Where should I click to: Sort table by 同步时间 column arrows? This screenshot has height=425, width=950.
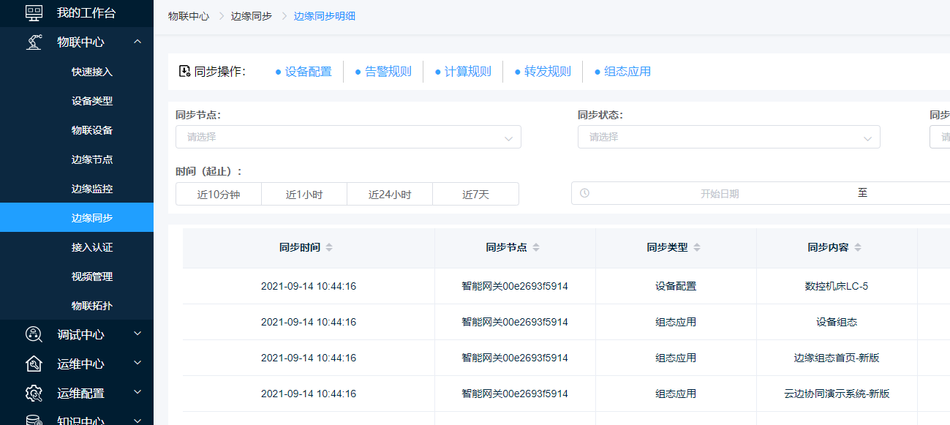329,248
